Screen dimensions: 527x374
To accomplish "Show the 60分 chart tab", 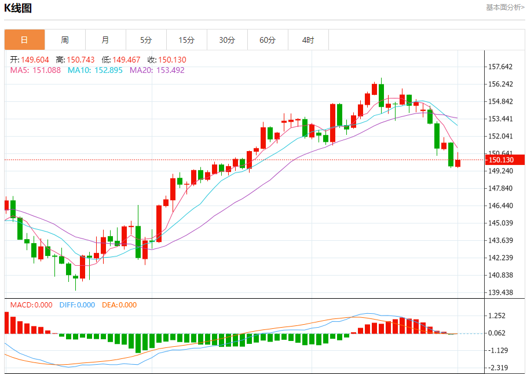I will pyautogui.click(x=268, y=40).
